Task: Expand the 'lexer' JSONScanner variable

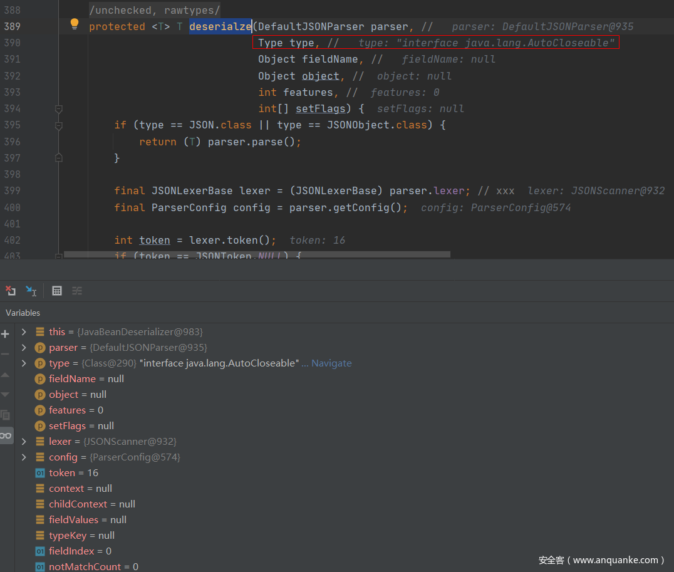Action: (x=24, y=442)
